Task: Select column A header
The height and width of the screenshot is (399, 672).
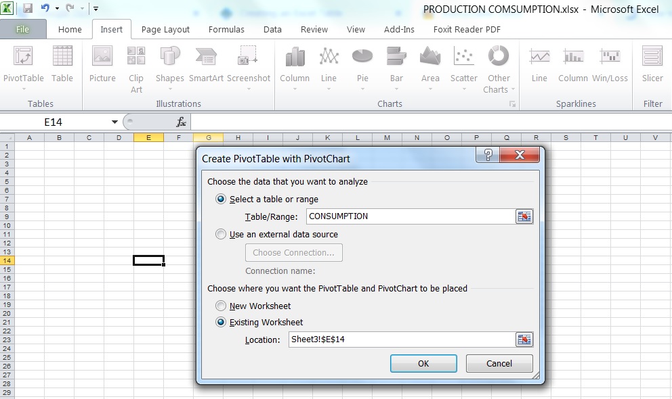Action: tap(30, 138)
